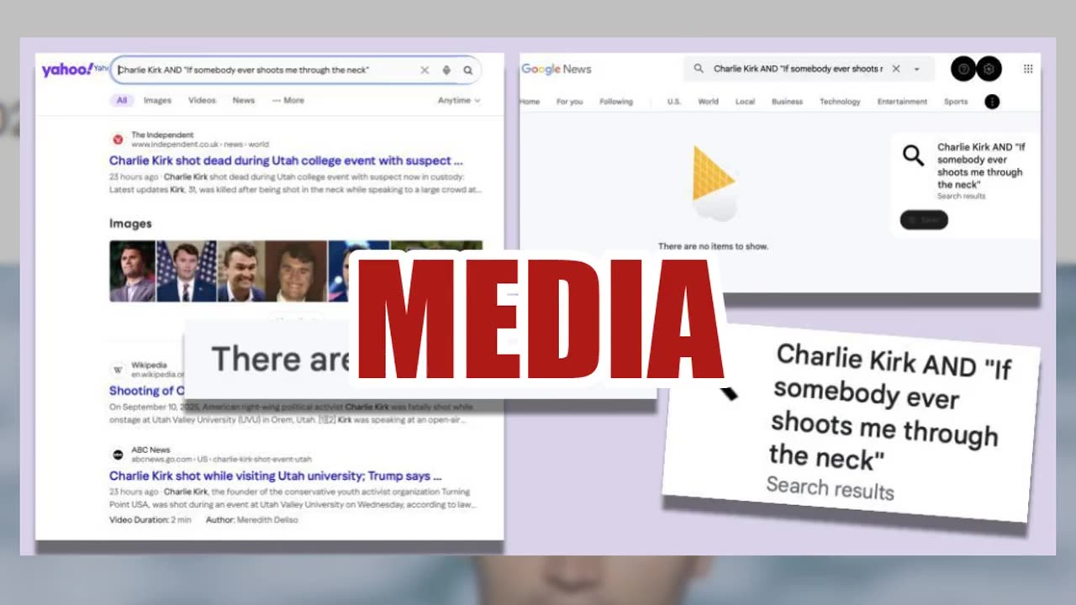This screenshot has width=1076, height=605.
Task: Open the Business section in Google News
Action: click(788, 102)
